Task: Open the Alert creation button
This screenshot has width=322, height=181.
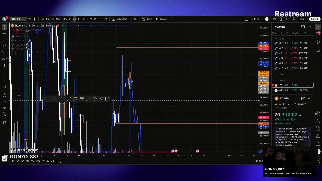Action: coord(147,19)
